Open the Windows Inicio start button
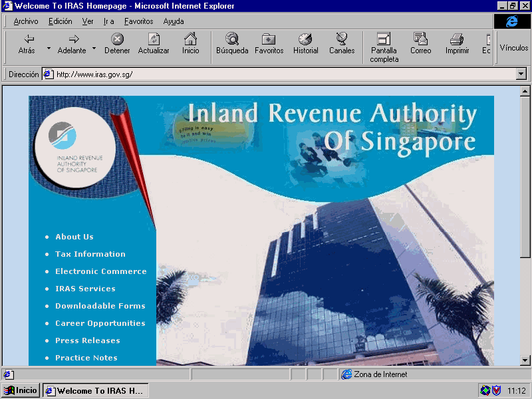 click(21, 390)
